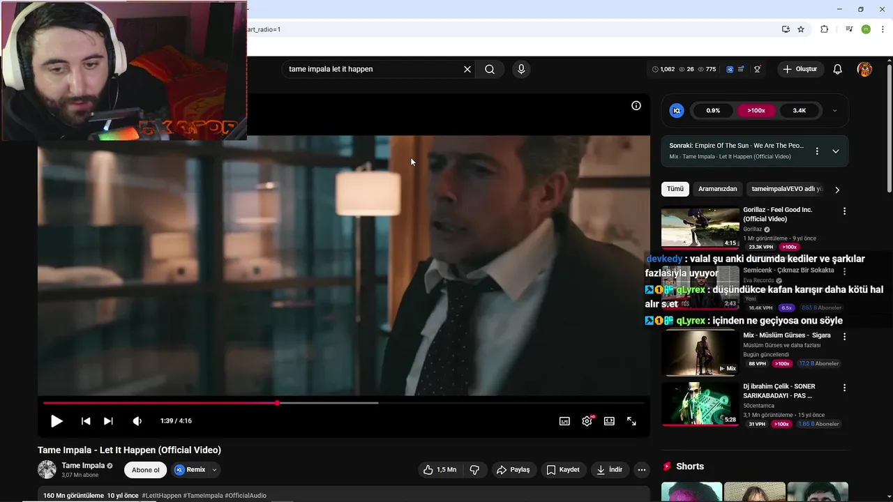893x502 pixels.
Task: Open options for Gorillaz Feel Good Inc.
Action: coord(845,211)
